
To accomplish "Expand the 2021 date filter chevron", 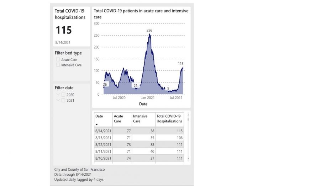I will tap(58, 100).
